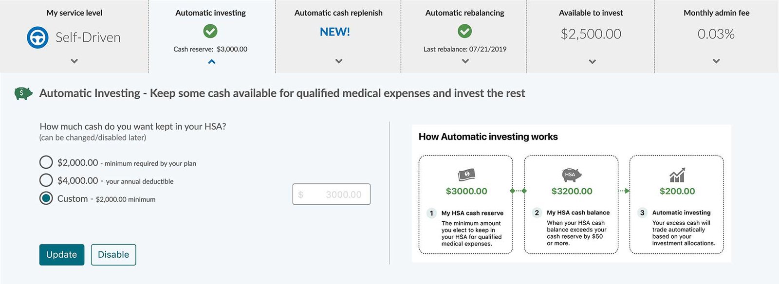This screenshot has height=284, width=779.
Task: Expand the Automatic cash replenish chevron
Action: click(x=339, y=61)
